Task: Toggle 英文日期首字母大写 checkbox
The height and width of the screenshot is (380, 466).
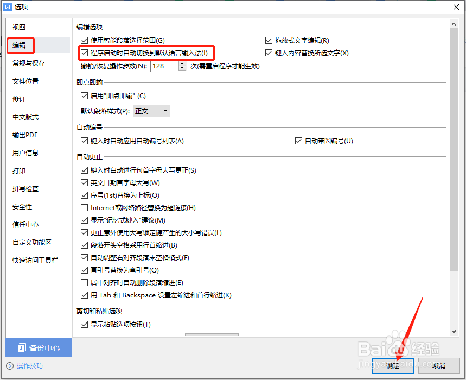Action: tap(85, 182)
